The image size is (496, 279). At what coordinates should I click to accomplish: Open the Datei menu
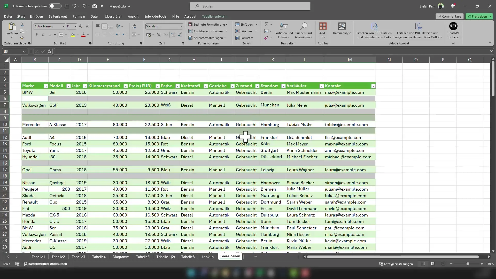coord(8,16)
